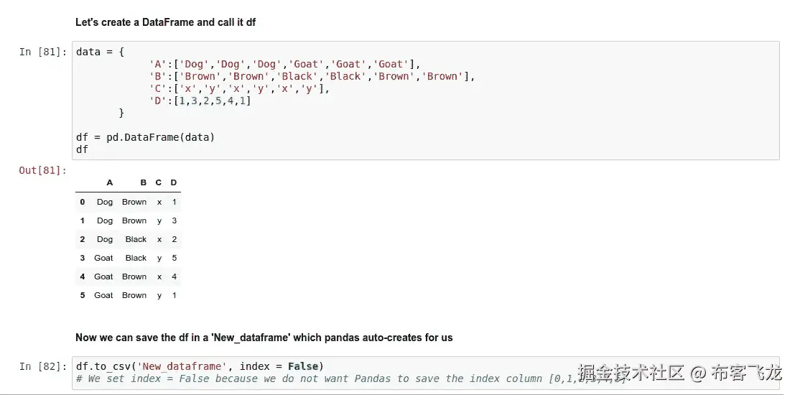Select the In [82] cell prompt

(x=43, y=366)
